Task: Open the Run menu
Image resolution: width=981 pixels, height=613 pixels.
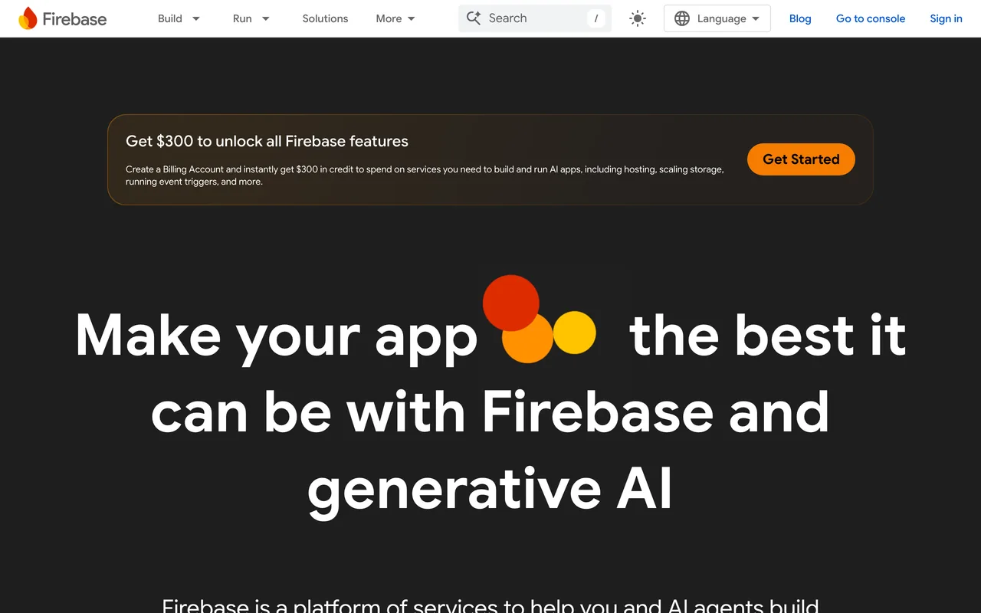Action: pos(242,18)
